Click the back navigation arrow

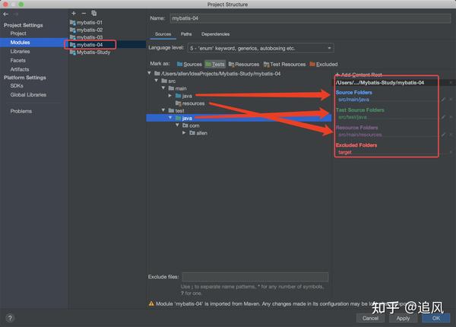pos(6,14)
